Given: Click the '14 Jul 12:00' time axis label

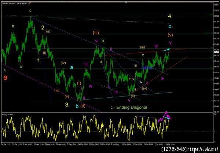Looking at the screenshot, I should tap(170, 144).
